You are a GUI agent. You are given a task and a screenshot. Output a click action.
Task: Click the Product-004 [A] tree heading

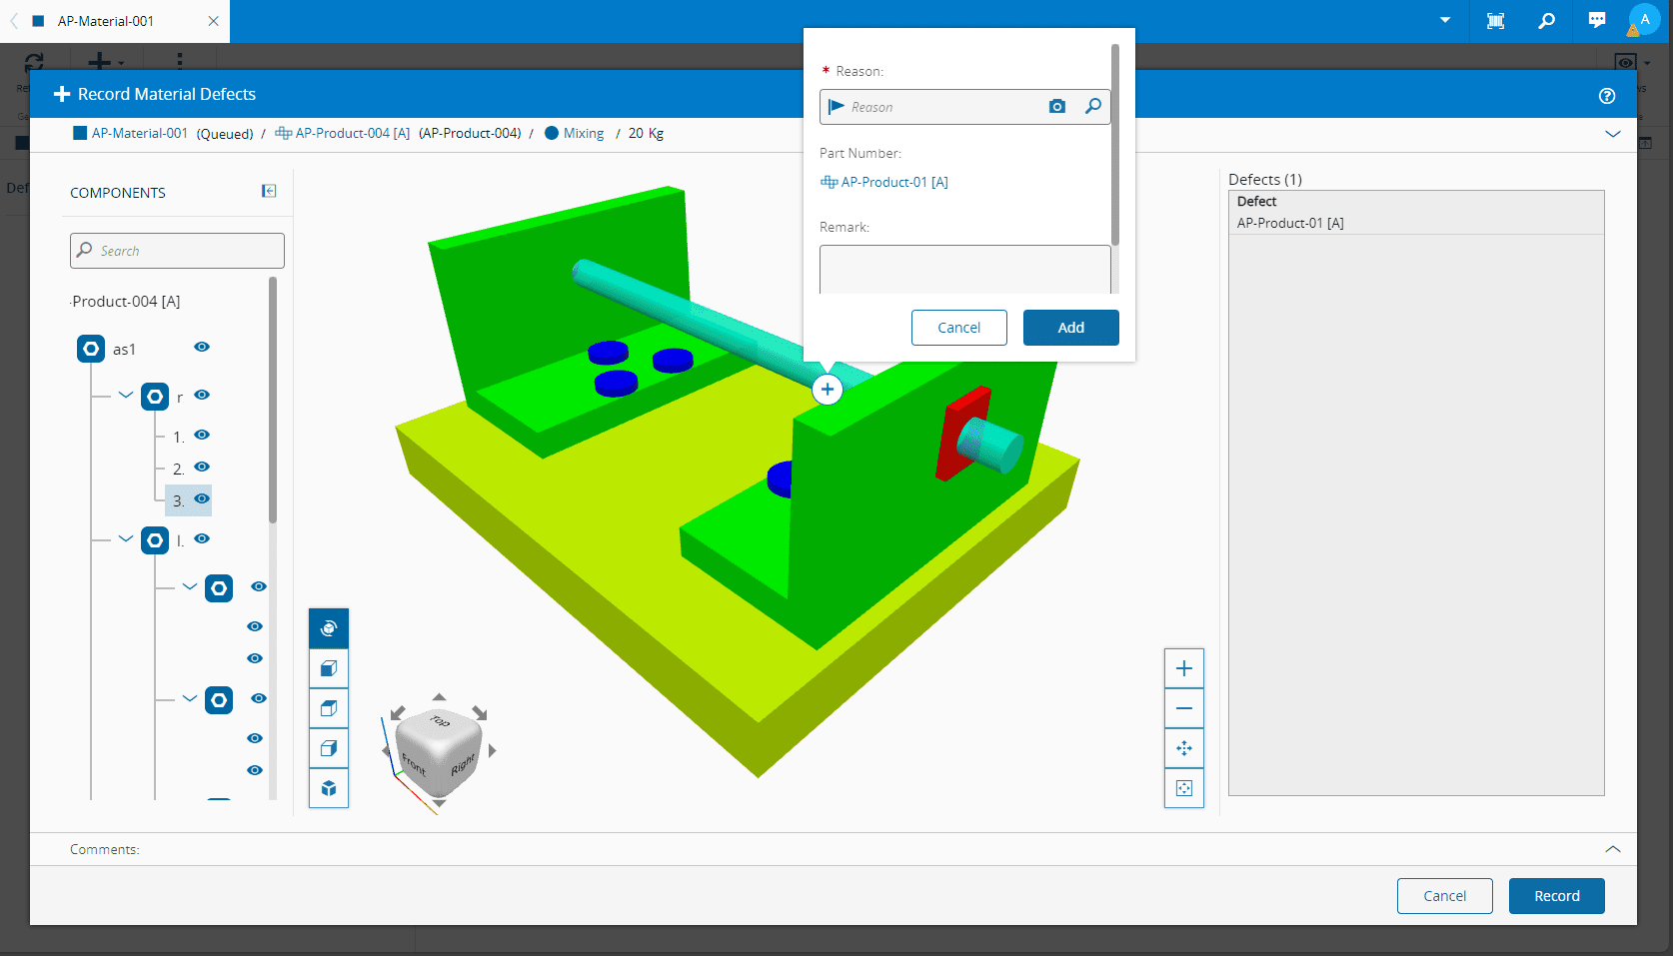[126, 302]
